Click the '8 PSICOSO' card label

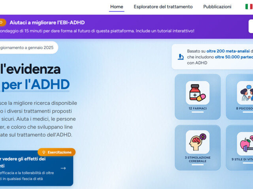pos(244,109)
